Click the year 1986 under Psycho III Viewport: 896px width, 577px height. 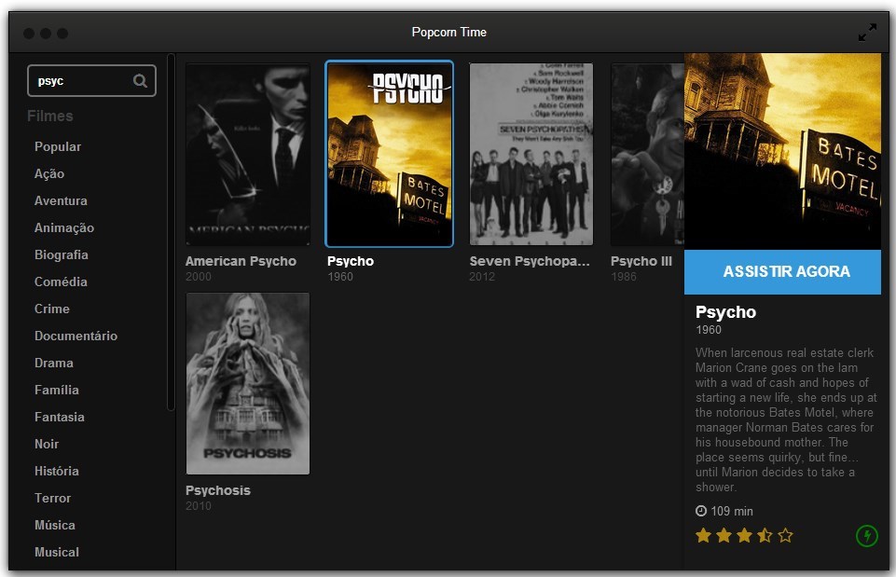624,277
